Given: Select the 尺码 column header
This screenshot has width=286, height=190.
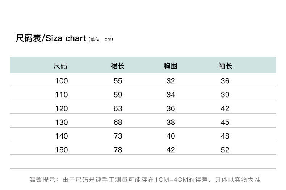Looking at the screenshot, I should tap(60, 66).
